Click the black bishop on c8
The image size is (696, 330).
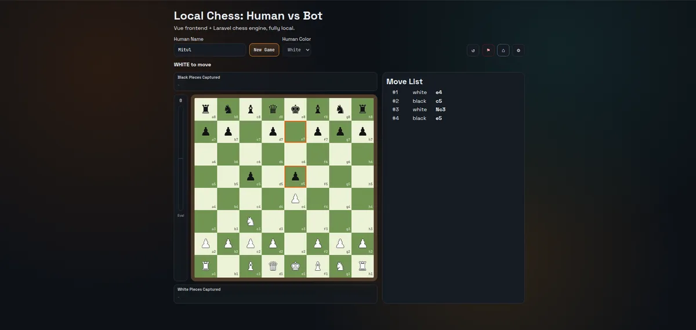click(x=251, y=109)
